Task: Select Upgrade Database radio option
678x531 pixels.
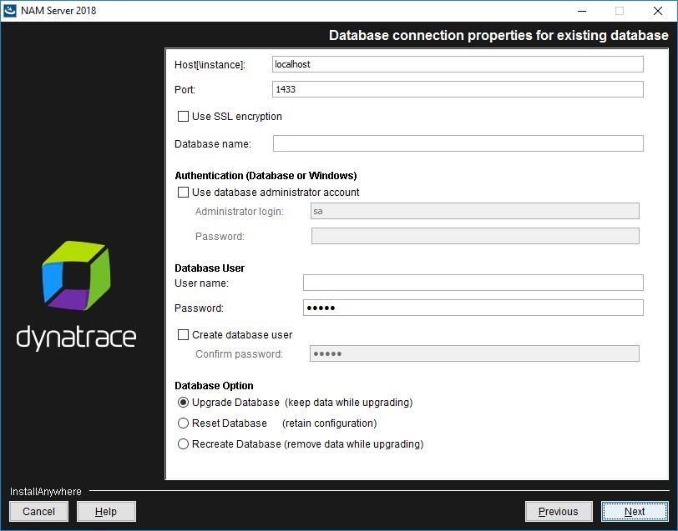Action: [x=183, y=403]
